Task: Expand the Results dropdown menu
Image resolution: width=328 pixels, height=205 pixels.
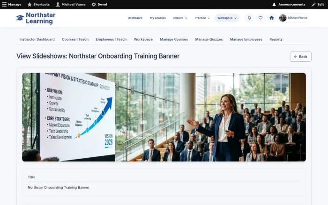Action: point(180,18)
